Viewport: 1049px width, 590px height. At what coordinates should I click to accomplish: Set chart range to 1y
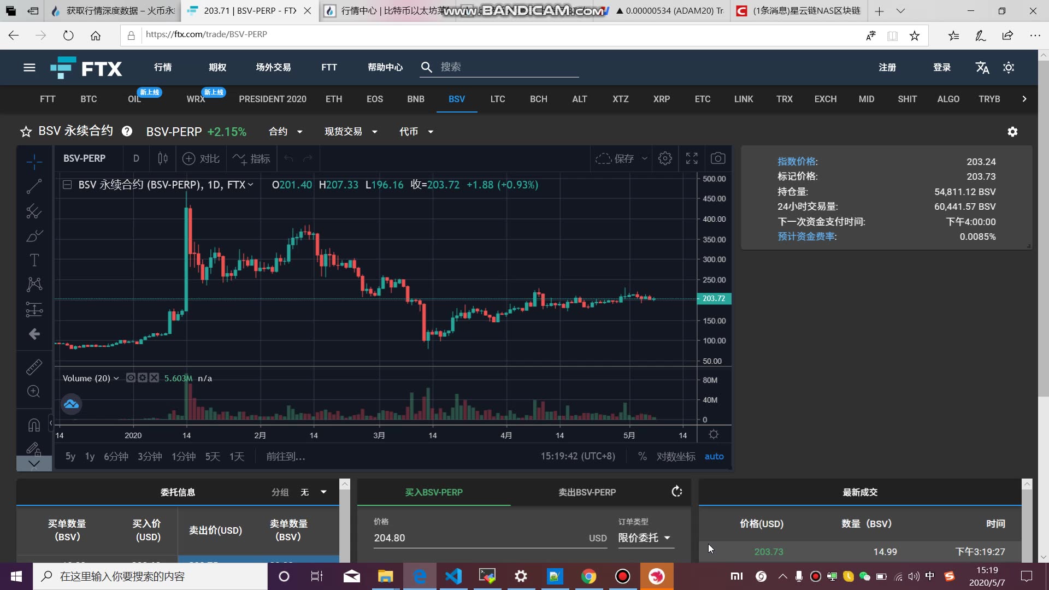90,456
